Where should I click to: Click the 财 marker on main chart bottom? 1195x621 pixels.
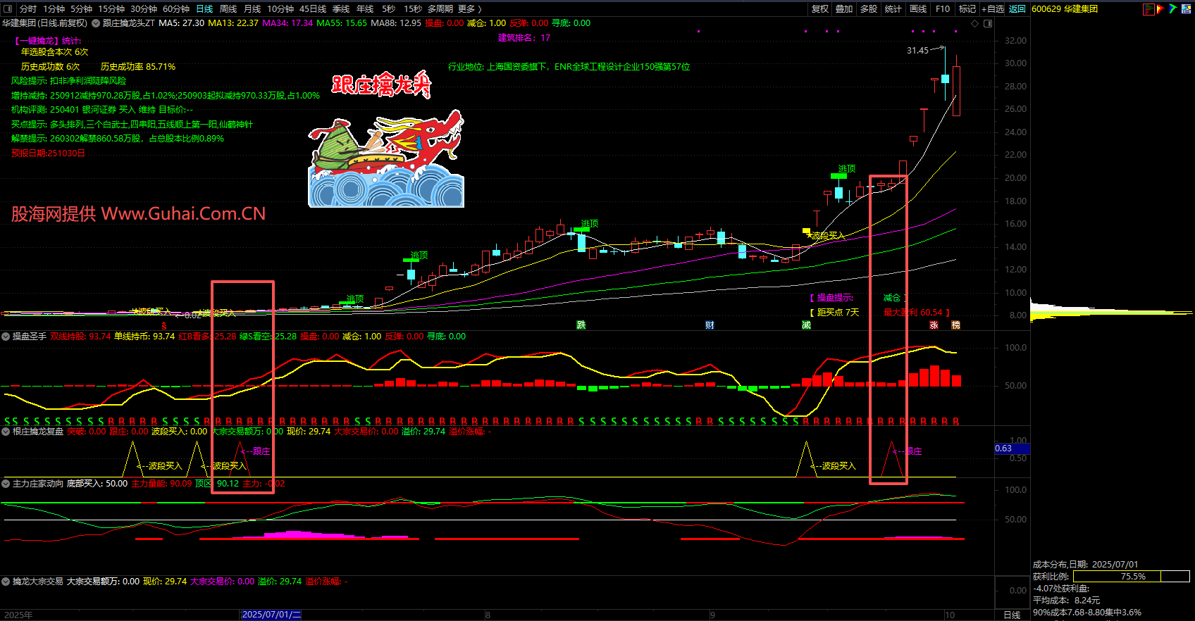point(710,325)
